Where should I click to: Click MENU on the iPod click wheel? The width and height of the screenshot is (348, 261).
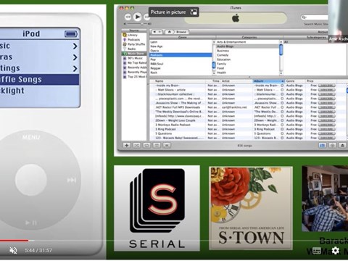tap(31, 137)
